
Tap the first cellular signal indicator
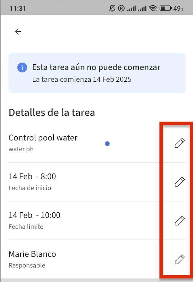(131, 8)
